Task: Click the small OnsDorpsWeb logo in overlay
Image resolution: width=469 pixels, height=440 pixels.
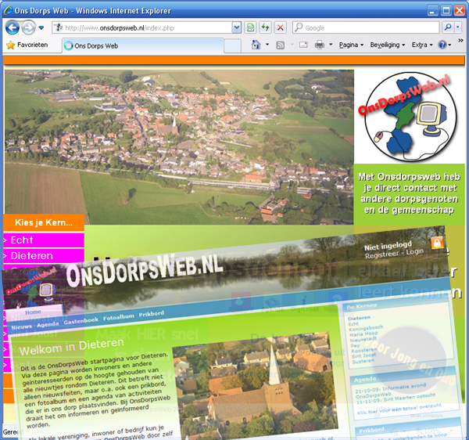Action: [x=31, y=288]
